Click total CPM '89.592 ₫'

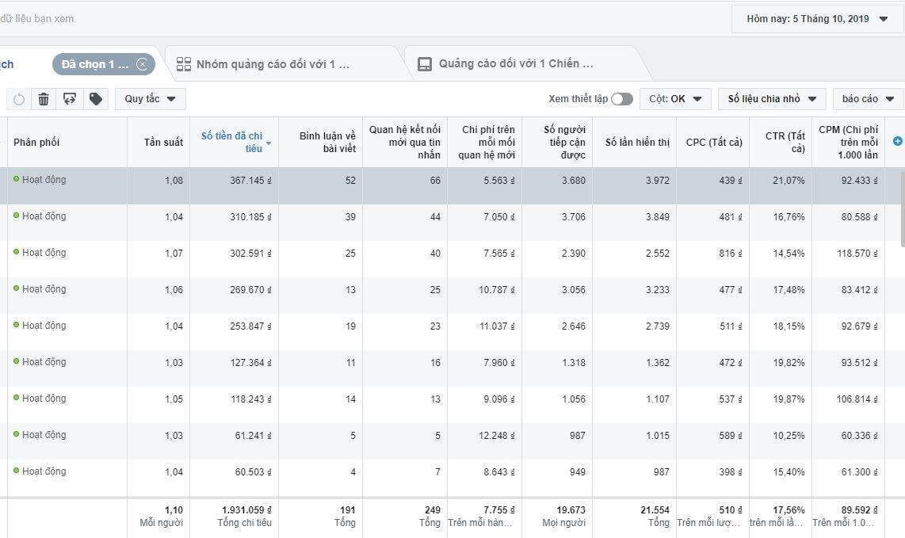click(859, 509)
